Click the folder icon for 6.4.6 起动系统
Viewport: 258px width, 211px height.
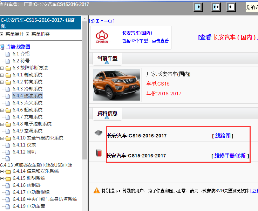[x=8, y=110]
